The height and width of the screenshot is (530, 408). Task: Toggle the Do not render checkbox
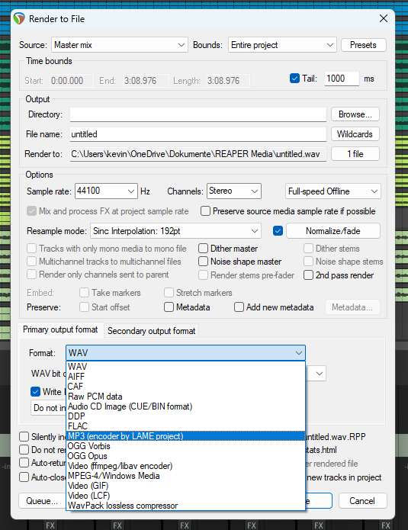click(x=24, y=450)
